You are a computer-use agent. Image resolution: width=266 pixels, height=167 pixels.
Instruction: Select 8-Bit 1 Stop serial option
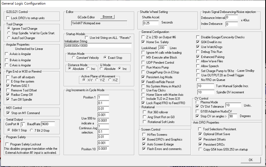[9, 130]
